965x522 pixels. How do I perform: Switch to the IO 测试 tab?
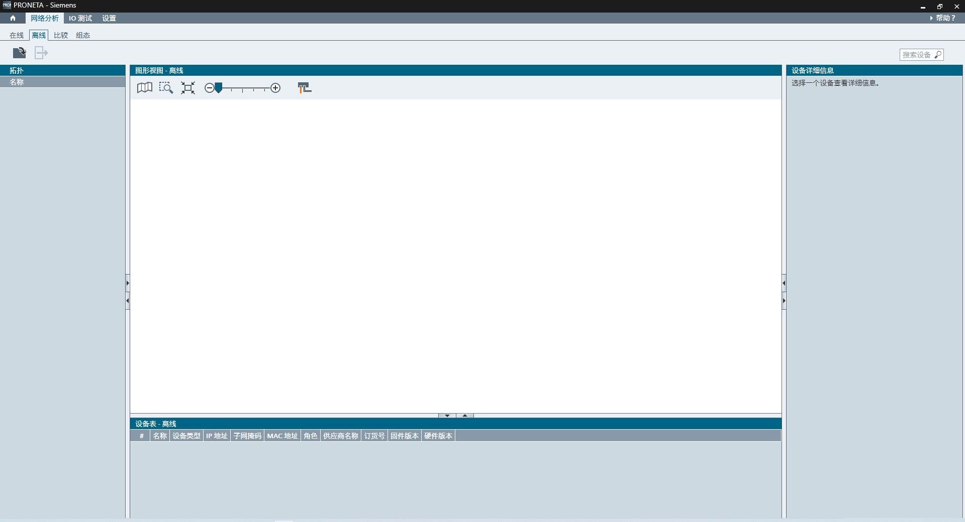coord(80,18)
